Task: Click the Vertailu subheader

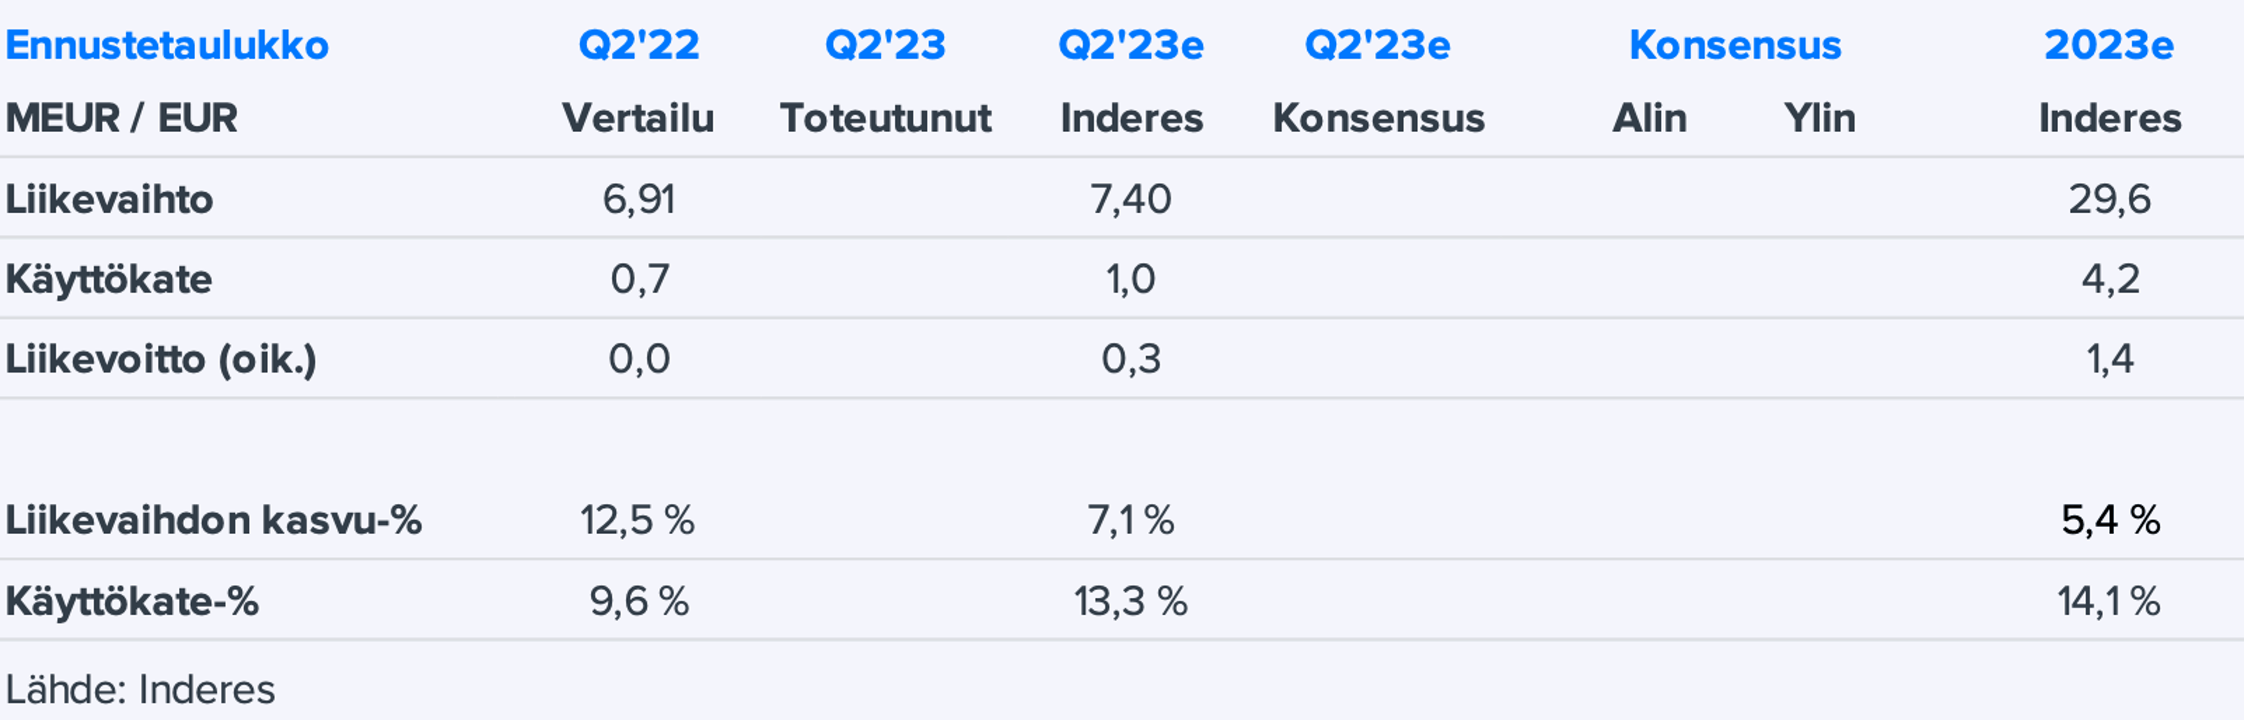Action: [x=638, y=117]
